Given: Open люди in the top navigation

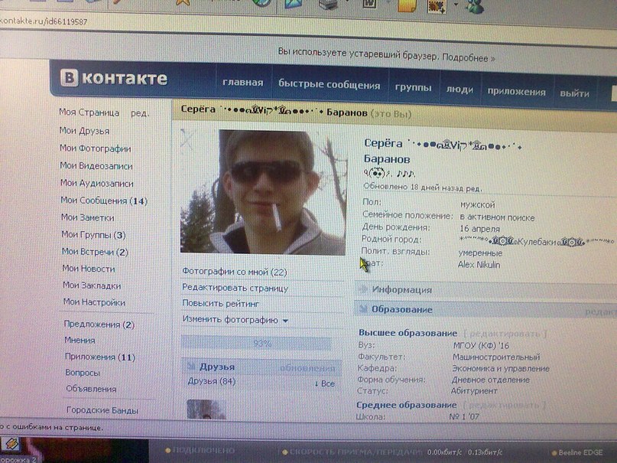Looking at the screenshot, I should point(460,90).
